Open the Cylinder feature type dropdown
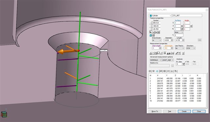210x122 pixels. click(x=160, y=16)
